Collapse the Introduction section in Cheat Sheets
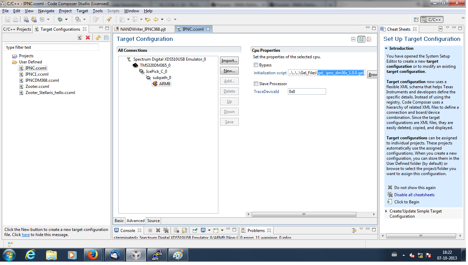The width and height of the screenshot is (468, 265). (x=386, y=48)
